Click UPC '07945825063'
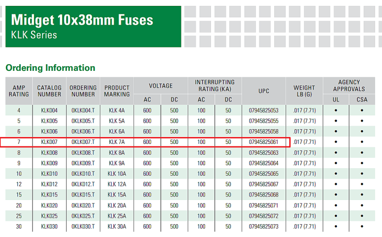This screenshot has height=237, width=382. pos(263,152)
